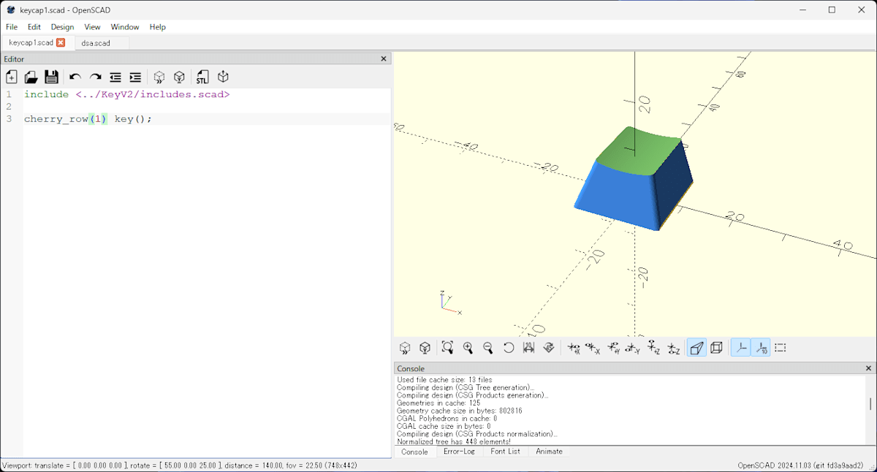Reset the 3D view

pyautogui.click(x=509, y=348)
